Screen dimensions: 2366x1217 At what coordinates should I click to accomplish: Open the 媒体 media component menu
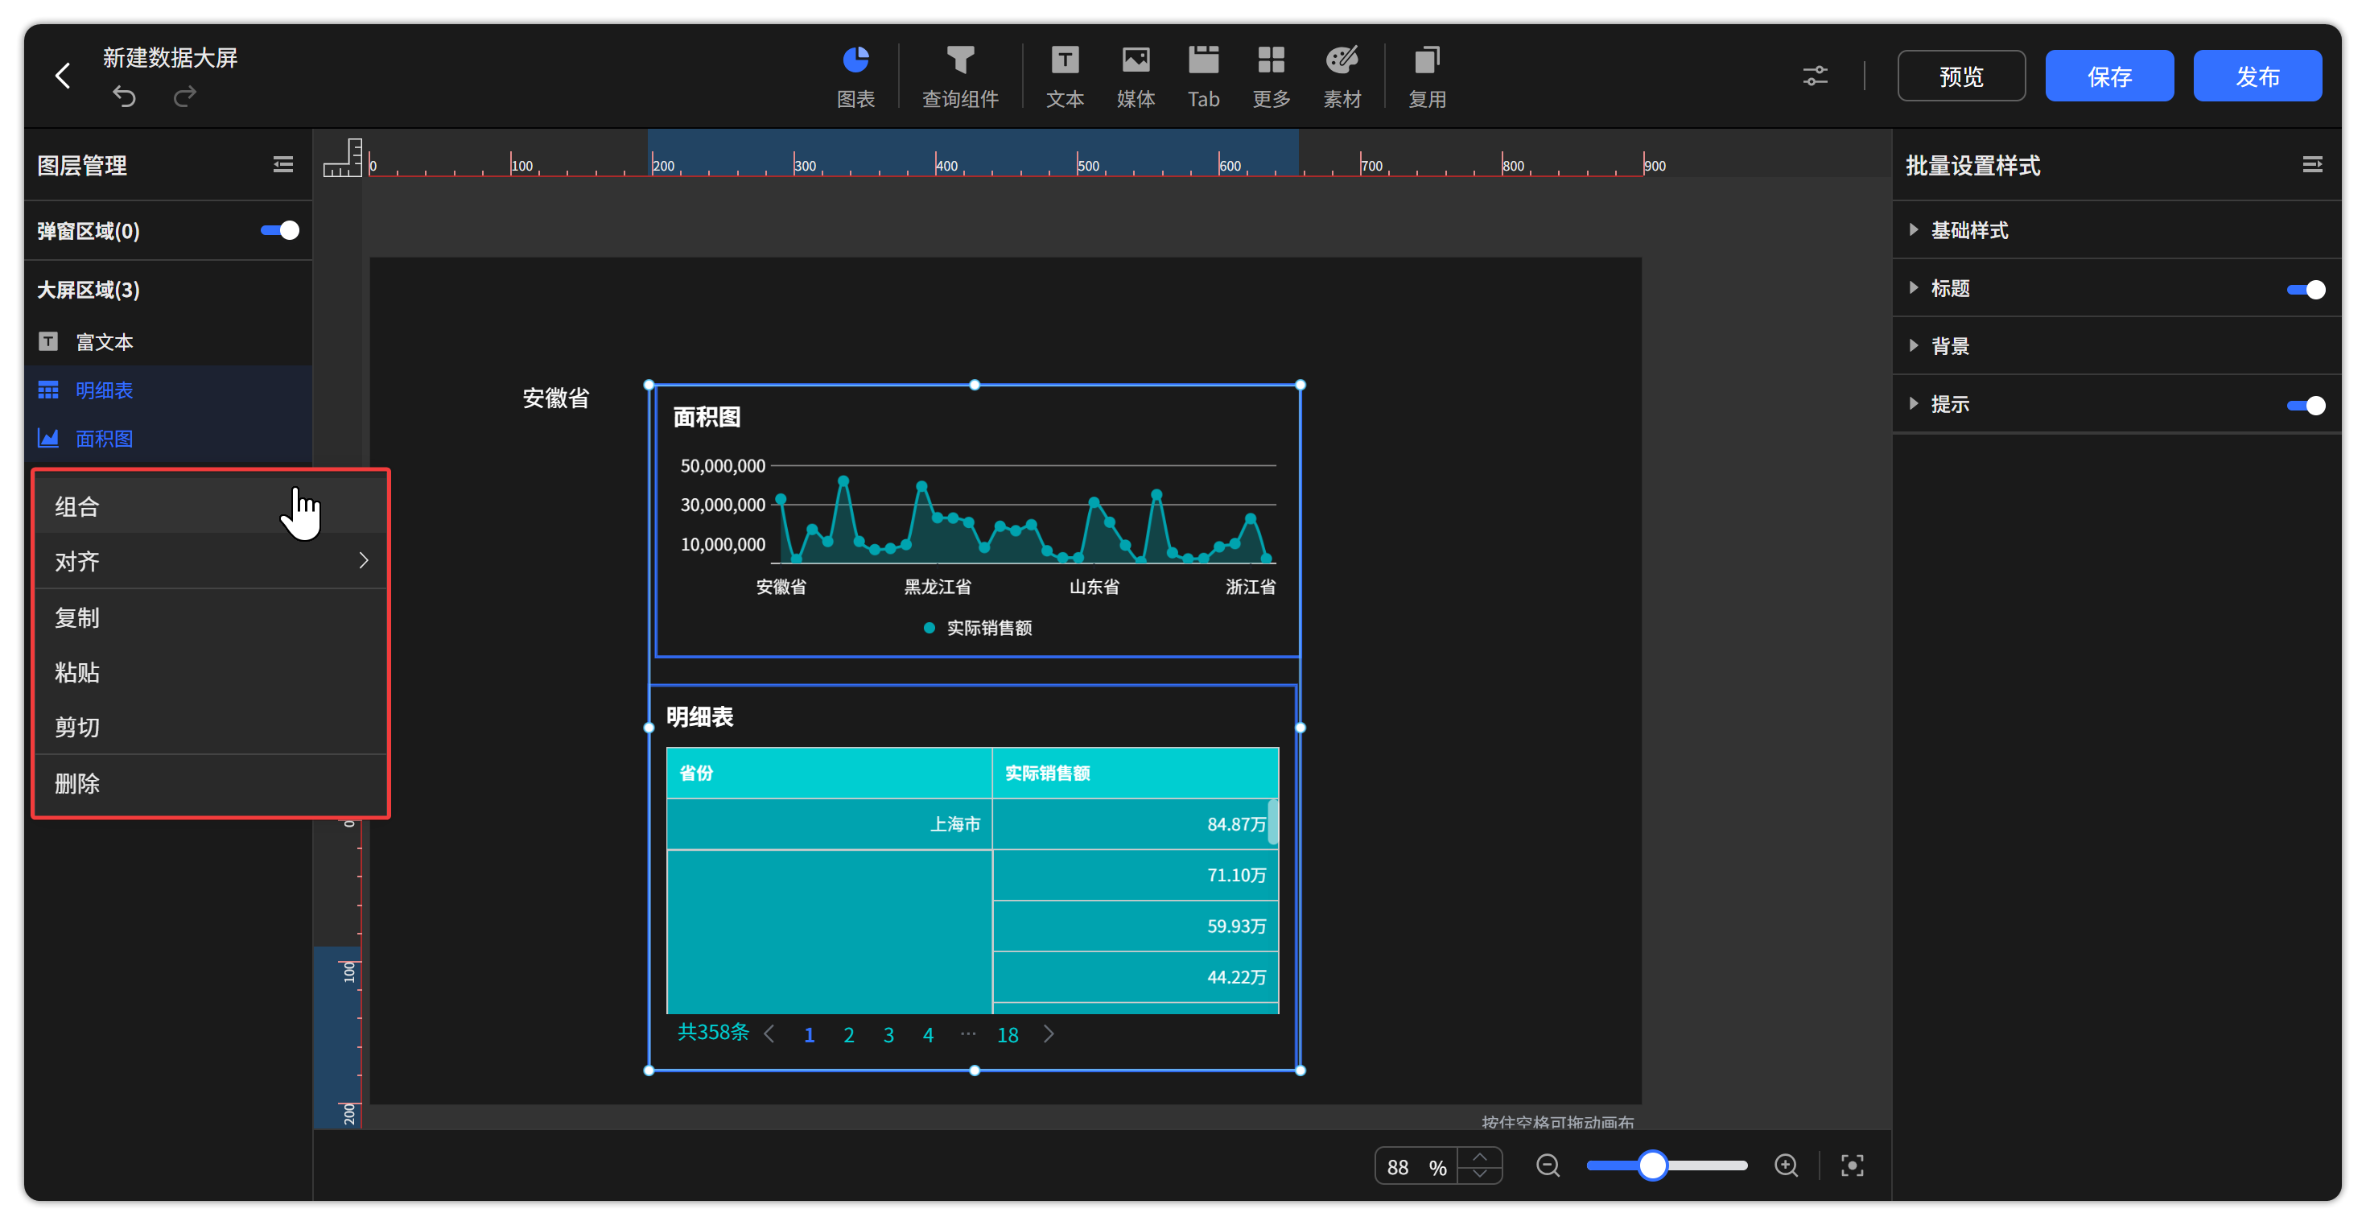click(x=1136, y=76)
